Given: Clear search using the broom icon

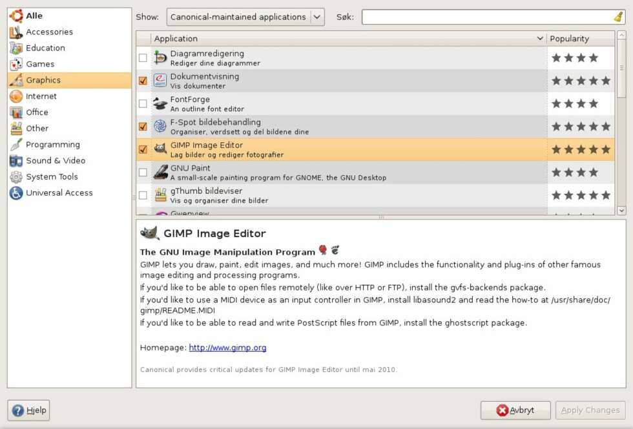Looking at the screenshot, I should (x=618, y=17).
